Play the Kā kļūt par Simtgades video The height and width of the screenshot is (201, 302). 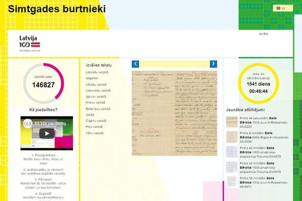tap(47, 134)
